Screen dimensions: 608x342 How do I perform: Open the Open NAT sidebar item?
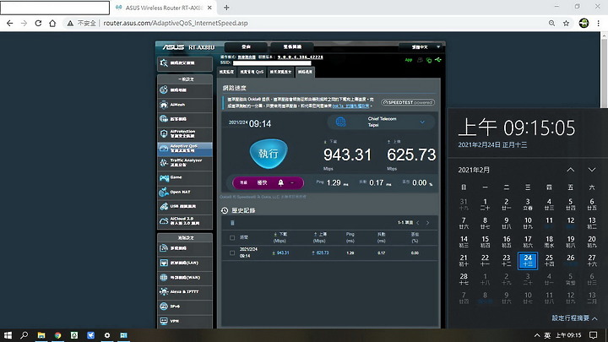pos(185,192)
